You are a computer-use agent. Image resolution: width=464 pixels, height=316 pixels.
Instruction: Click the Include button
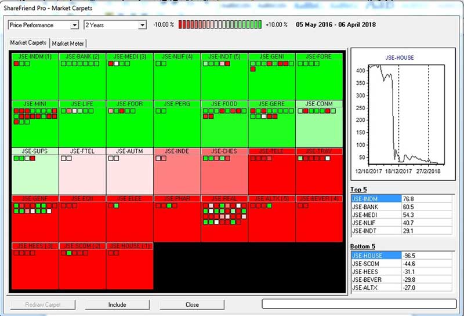(117, 305)
